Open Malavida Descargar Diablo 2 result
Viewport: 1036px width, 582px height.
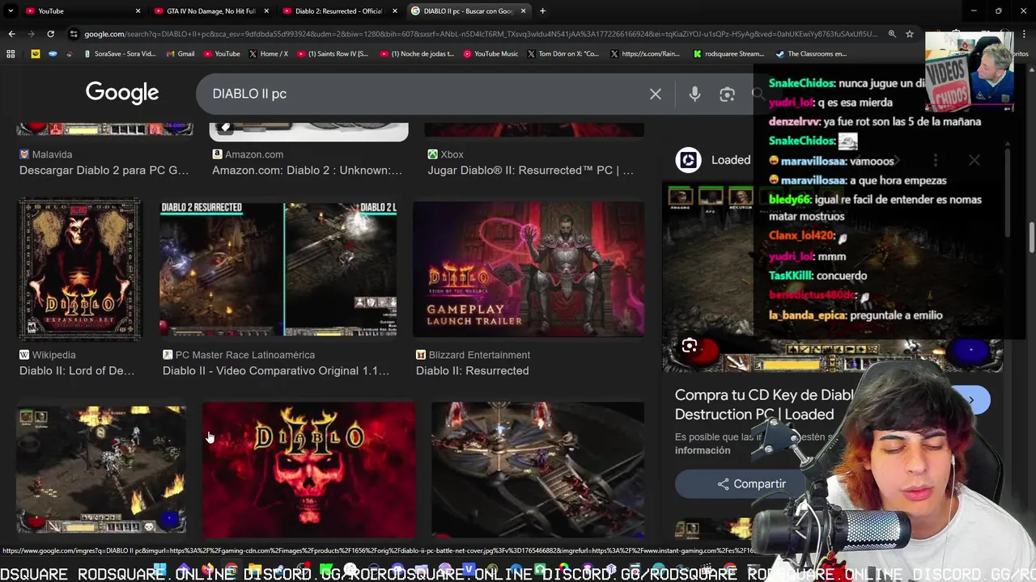tap(104, 162)
